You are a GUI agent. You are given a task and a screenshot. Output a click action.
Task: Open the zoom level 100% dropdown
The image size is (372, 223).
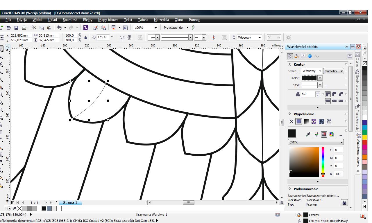click(156, 28)
